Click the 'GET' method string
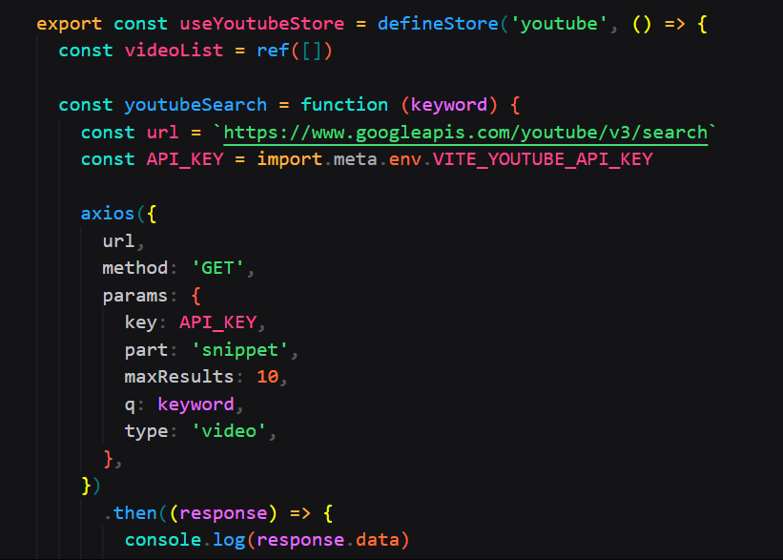The width and height of the screenshot is (783, 560). [217, 269]
